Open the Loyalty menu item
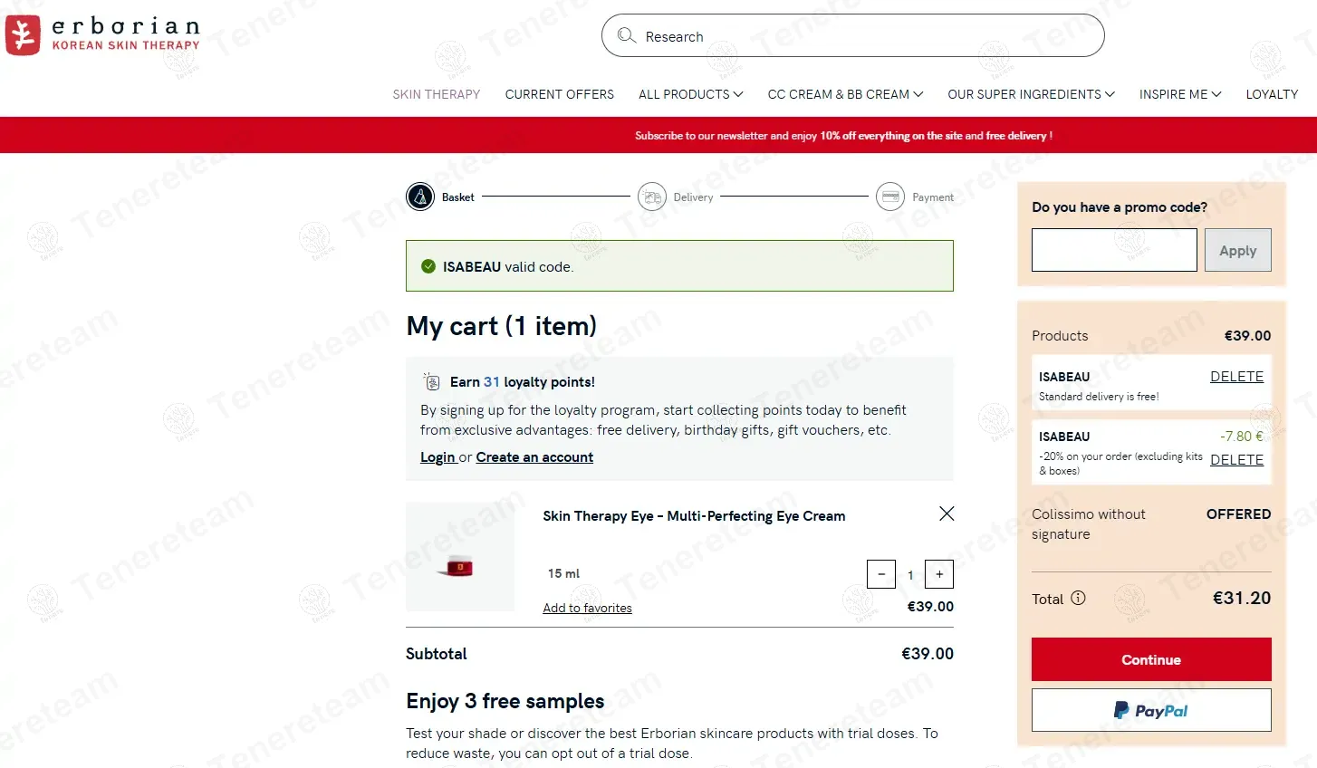Image resolution: width=1317 pixels, height=768 pixels. click(1272, 94)
